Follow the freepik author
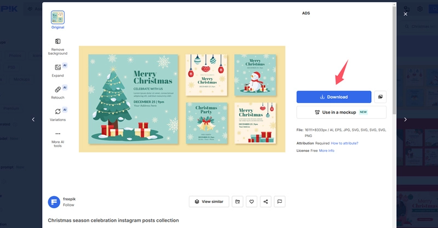438x228 pixels. point(69,205)
